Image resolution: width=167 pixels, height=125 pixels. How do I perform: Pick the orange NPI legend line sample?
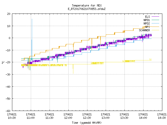155,27
